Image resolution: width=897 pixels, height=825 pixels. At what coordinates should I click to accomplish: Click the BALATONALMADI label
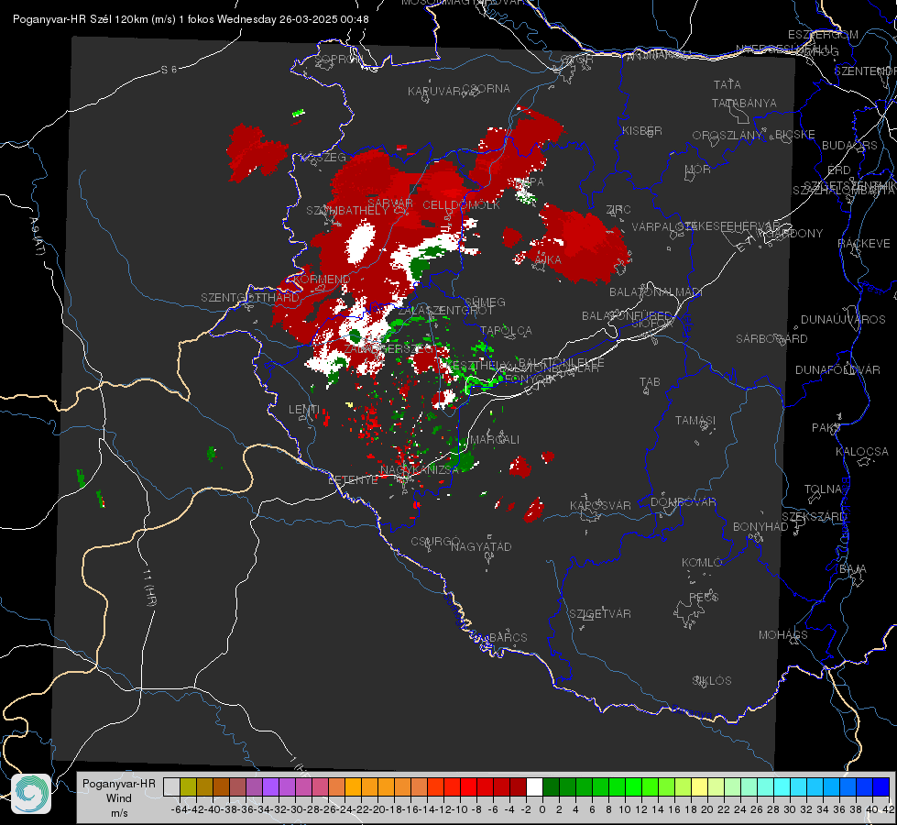656,292
